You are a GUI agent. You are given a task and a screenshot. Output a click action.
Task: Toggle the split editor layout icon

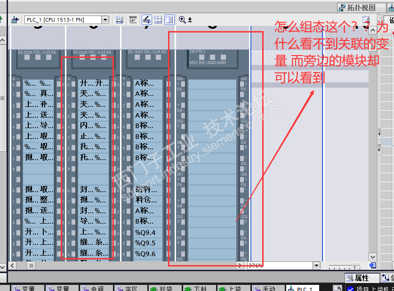pos(169,20)
